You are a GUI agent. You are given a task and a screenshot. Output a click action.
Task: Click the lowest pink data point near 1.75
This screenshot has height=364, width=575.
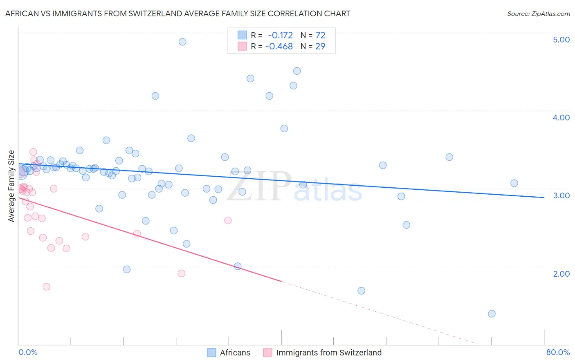[x=47, y=286]
